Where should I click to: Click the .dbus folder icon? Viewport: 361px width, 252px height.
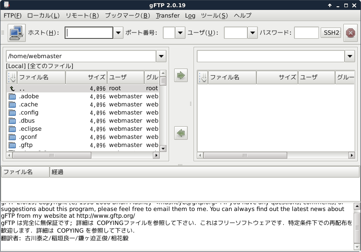12,121
